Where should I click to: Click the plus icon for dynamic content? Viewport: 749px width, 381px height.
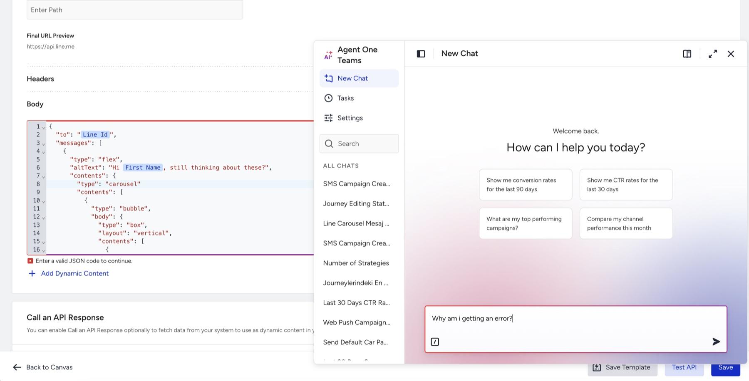(x=32, y=273)
